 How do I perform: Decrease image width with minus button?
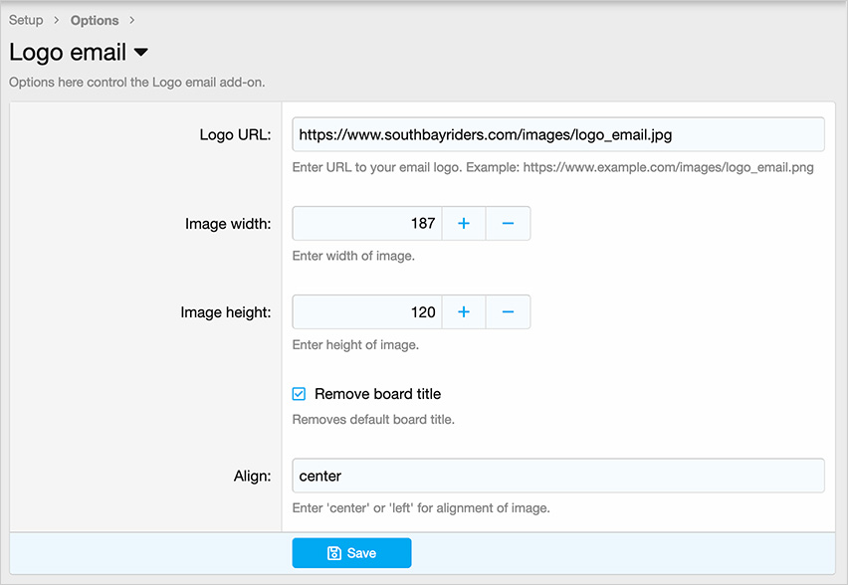pyautogui.click(x=508, y=224)
